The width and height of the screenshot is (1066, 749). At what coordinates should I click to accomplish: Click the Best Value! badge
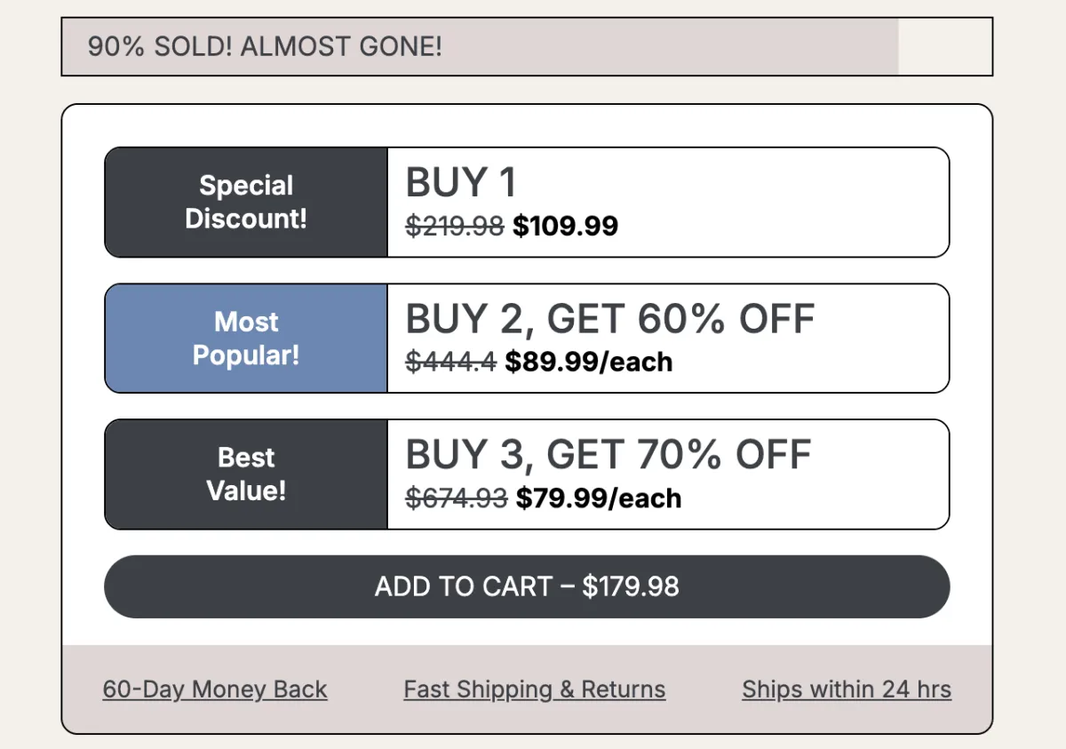[246, 474]
